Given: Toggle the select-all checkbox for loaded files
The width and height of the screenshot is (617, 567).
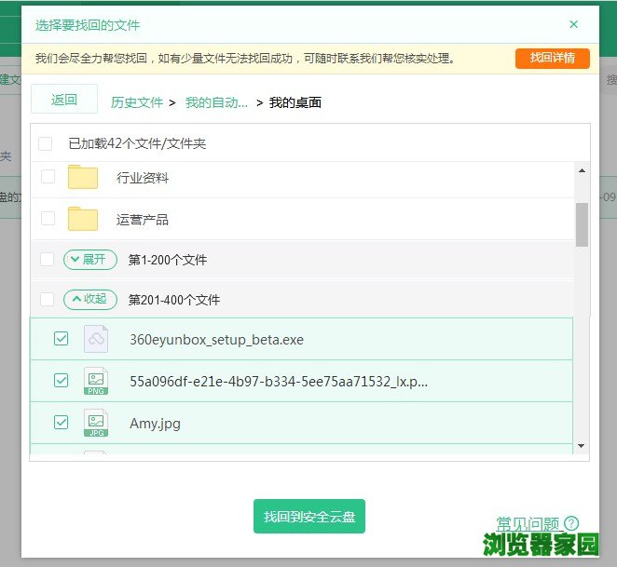Looking at the screenshot, I should tap(46, 143).
